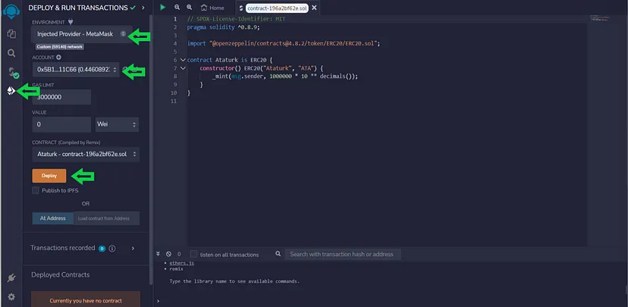Viewport: 628px width, 307px height.
Task: Open the Search in files sidebar icon
Action: (x=11, y=54)
